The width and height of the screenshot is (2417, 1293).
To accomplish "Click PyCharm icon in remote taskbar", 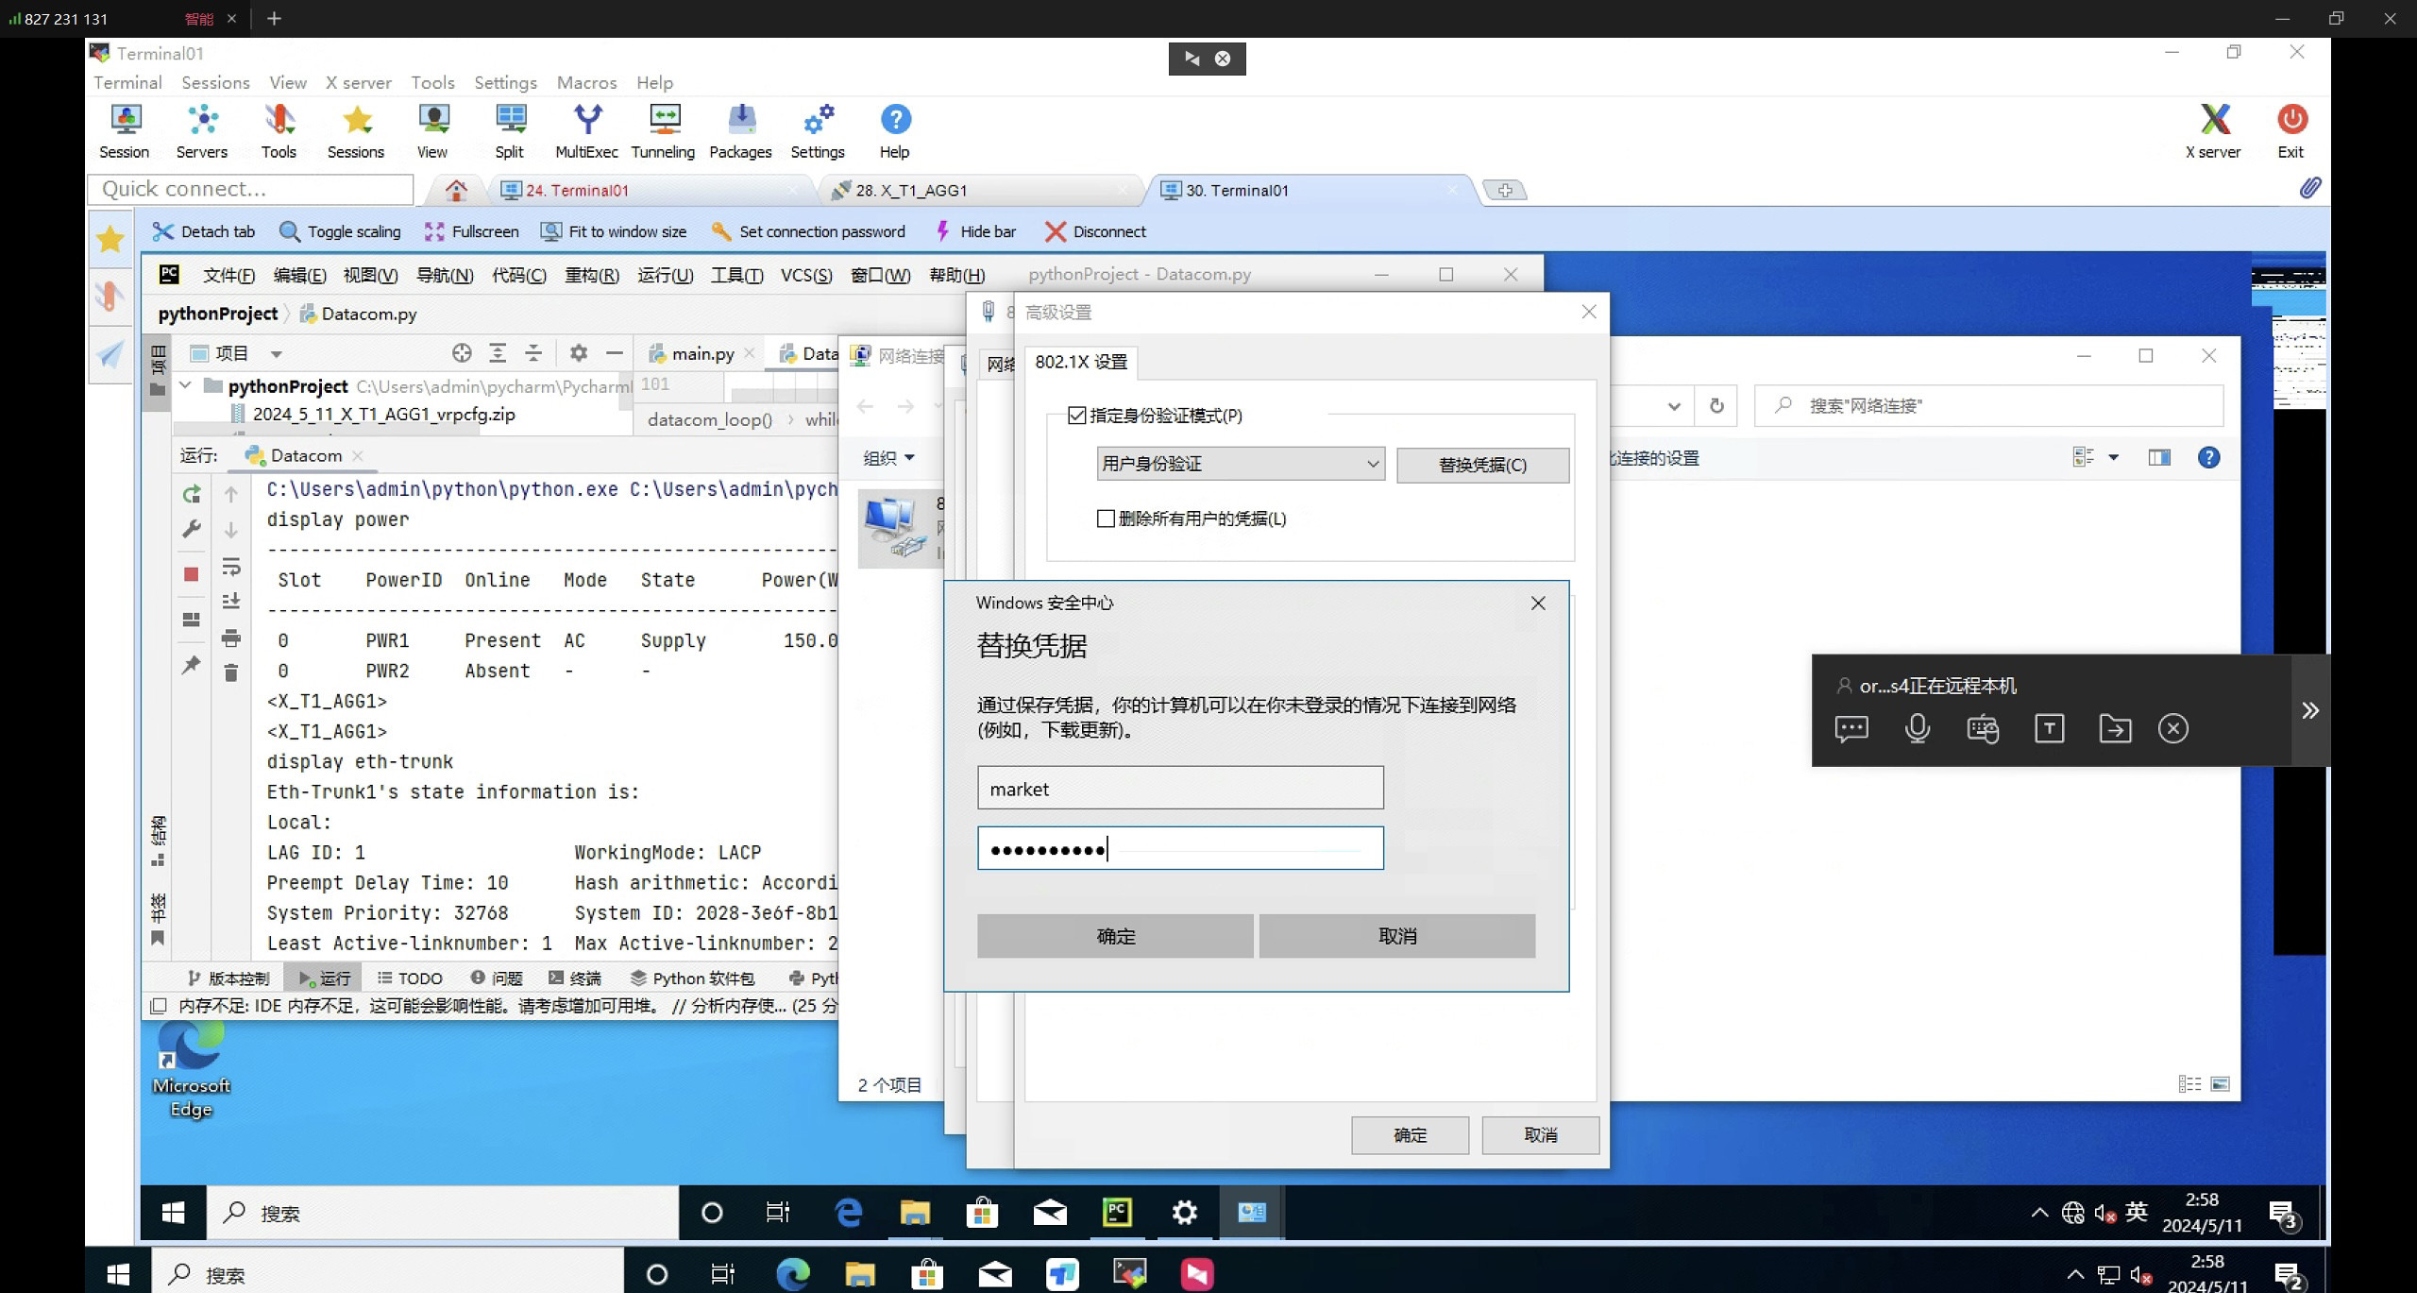I will point(1117,1213).
